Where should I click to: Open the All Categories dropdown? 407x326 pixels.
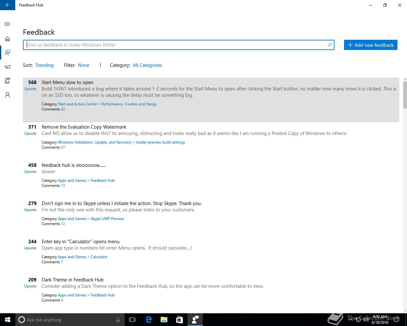(x=147, y=65)
